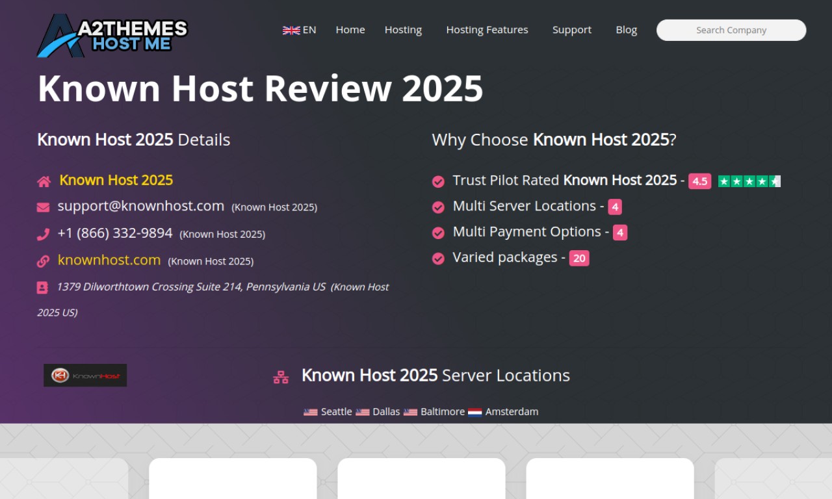Open the yellow Known Host 2025 link
This screenshot has width=832, height=499.
(116, 180)
